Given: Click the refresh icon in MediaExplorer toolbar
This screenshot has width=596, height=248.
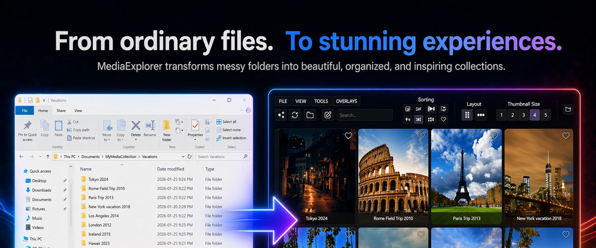Looking at the screenshot, I should click(x=295, y=115).
